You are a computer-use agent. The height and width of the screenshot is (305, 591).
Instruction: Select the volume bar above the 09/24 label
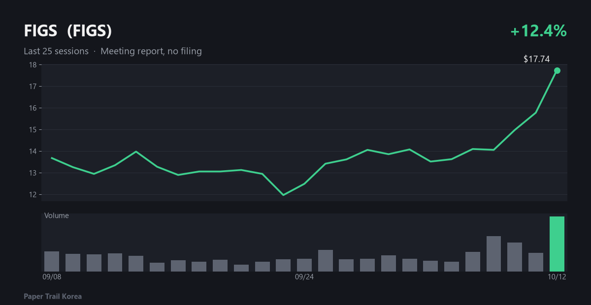(x=304, y=265)
